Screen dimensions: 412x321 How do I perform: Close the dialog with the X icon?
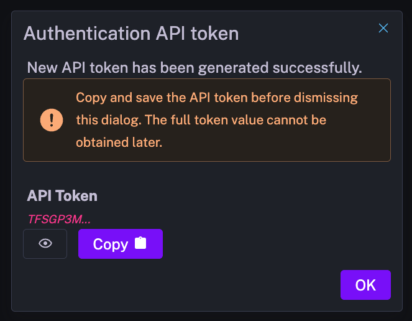coord(383,28)
